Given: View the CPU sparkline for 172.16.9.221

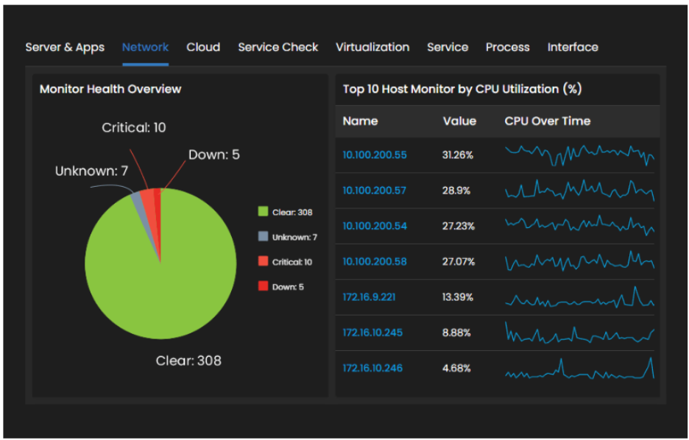Looking at the screenshot, I should pos(579,297).
